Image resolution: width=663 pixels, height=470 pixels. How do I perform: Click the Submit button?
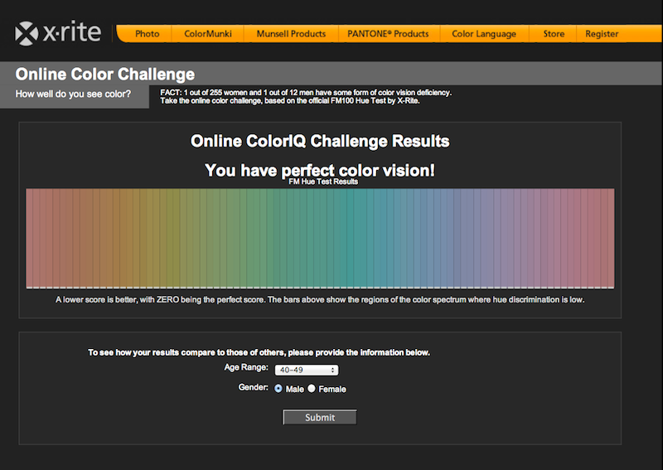(x=320, y=417)
